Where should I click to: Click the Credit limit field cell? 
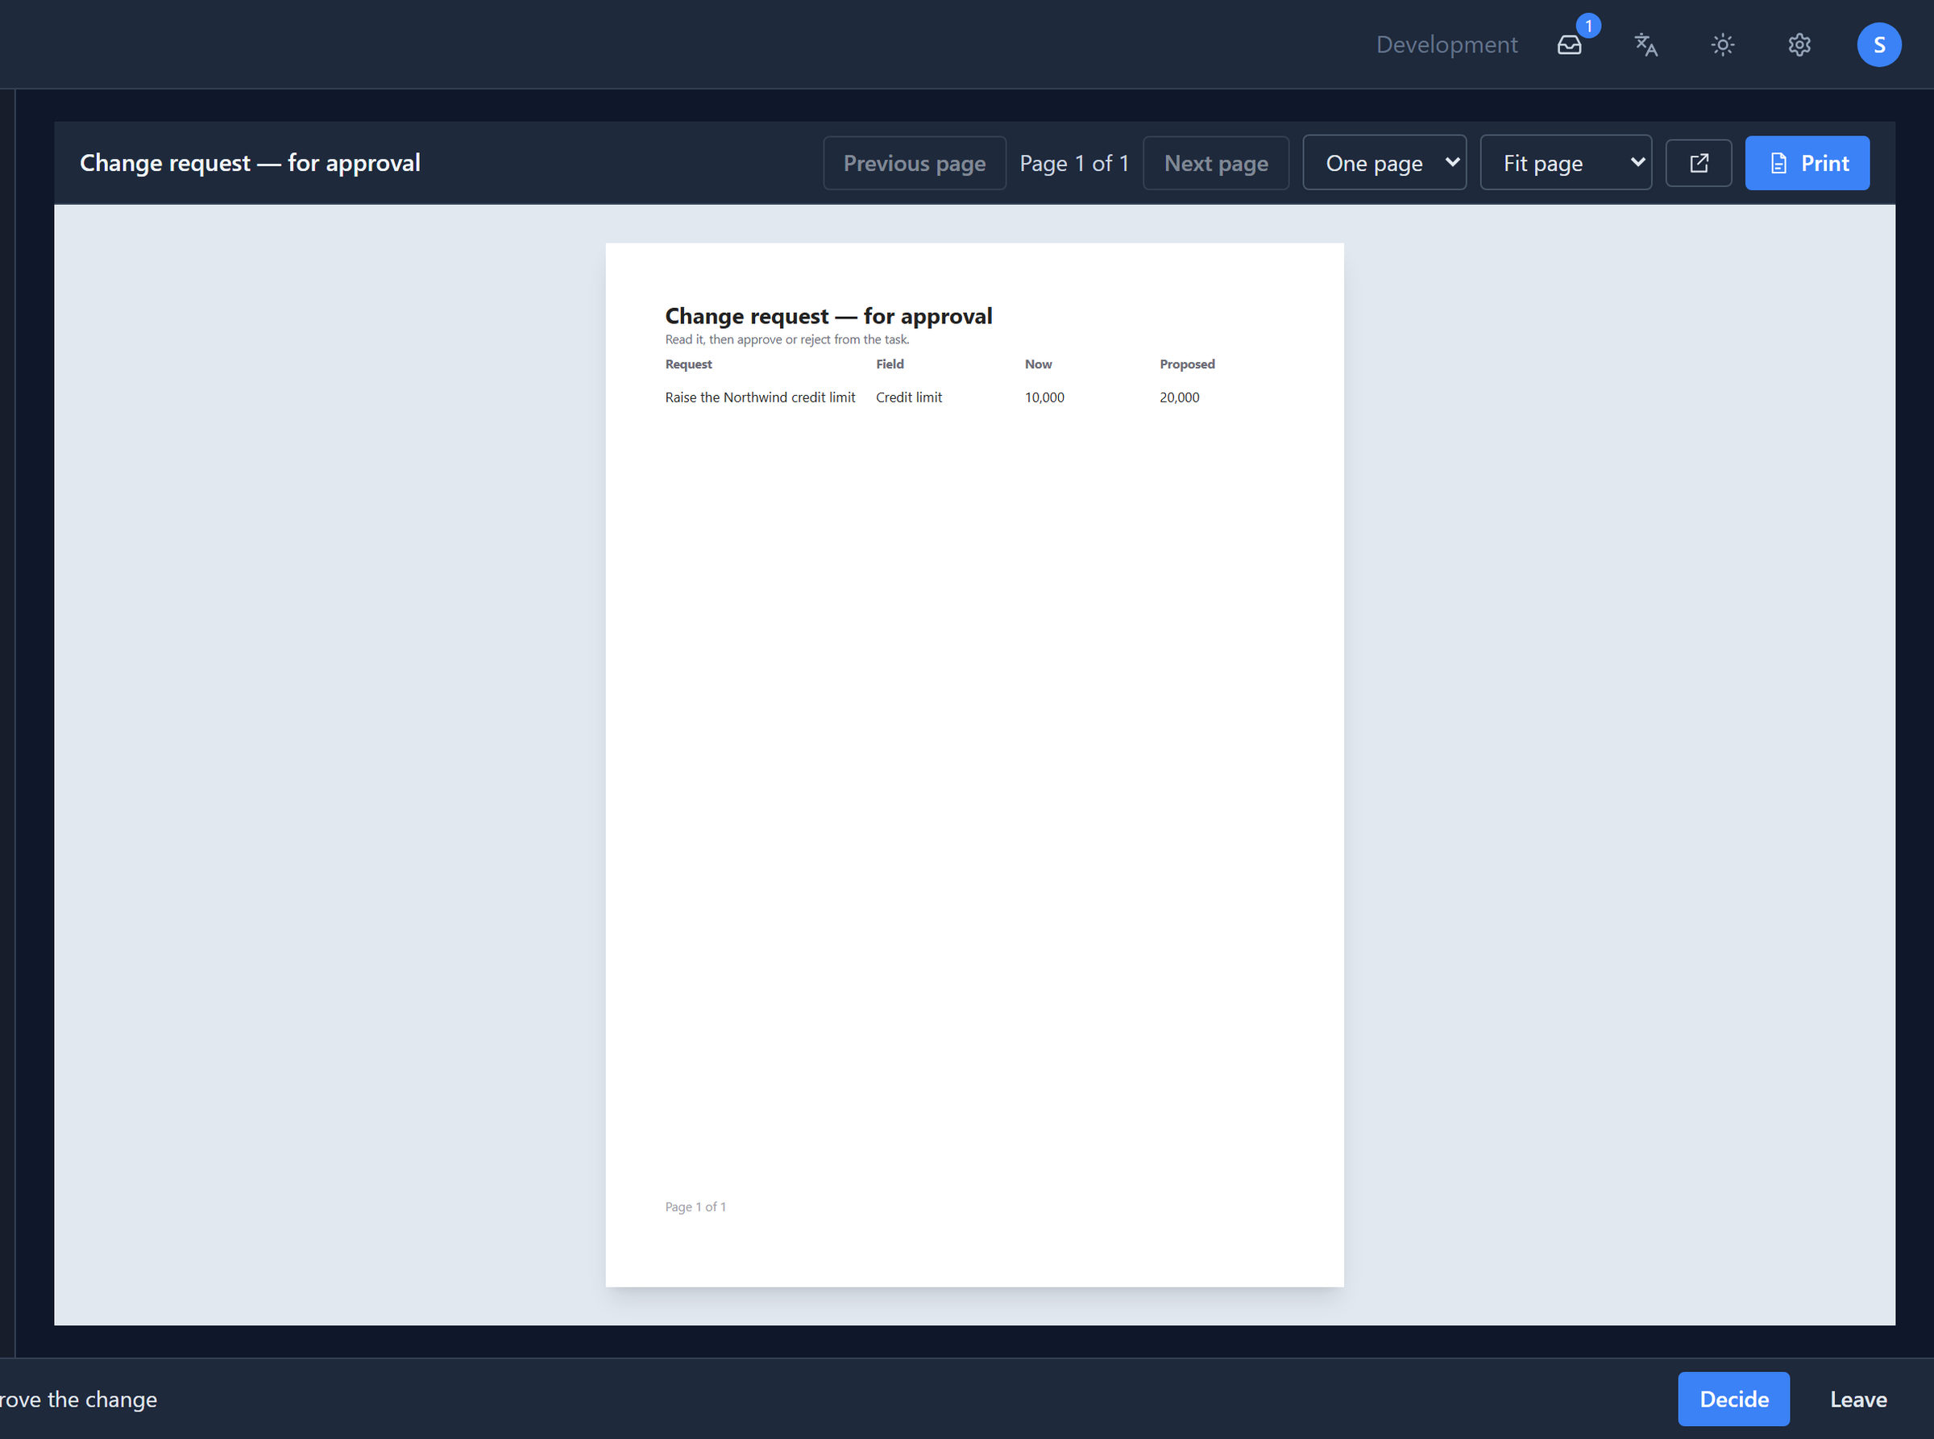(x=908, y=397)
